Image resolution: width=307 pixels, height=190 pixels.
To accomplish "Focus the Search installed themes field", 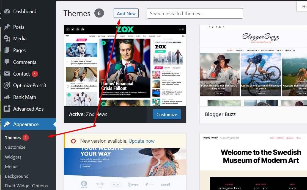I will pos(195,13).
